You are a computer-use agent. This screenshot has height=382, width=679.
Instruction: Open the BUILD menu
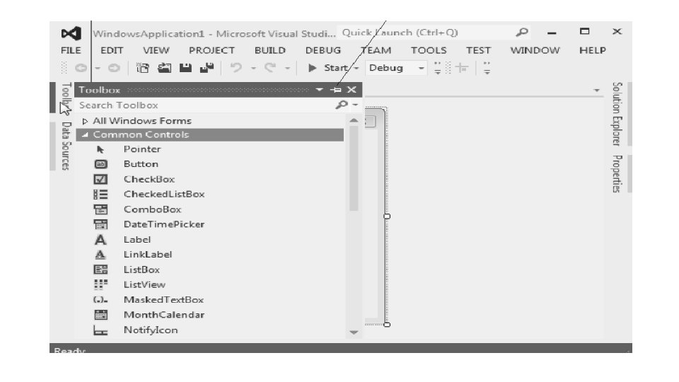(x=270, y=50)
